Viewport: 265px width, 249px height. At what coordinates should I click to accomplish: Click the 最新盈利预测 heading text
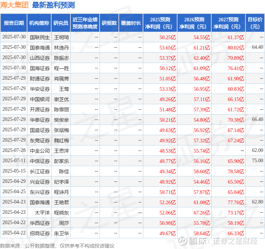[x=53, y=5]
